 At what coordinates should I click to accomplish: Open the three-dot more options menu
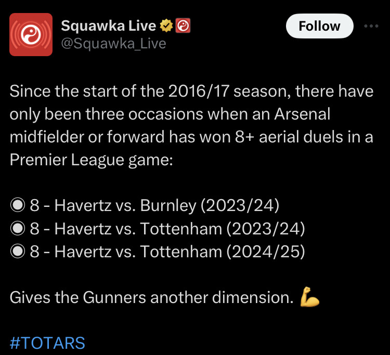(x=371, y=26)
